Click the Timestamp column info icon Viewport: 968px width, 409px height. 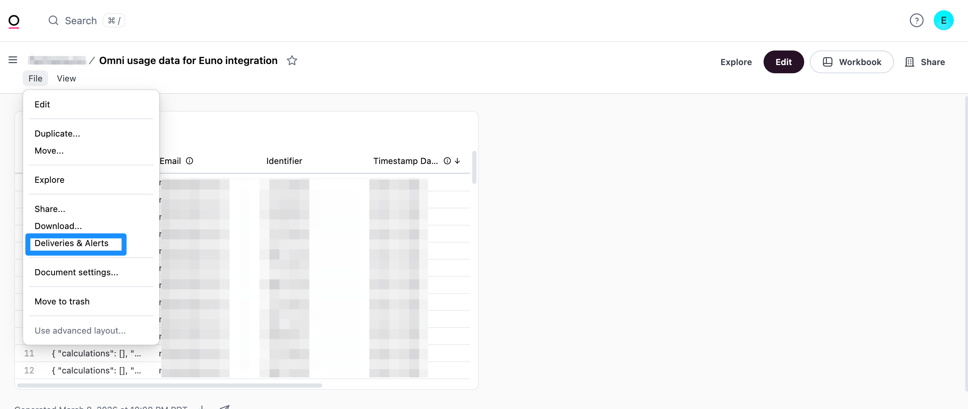pos(447,161)
